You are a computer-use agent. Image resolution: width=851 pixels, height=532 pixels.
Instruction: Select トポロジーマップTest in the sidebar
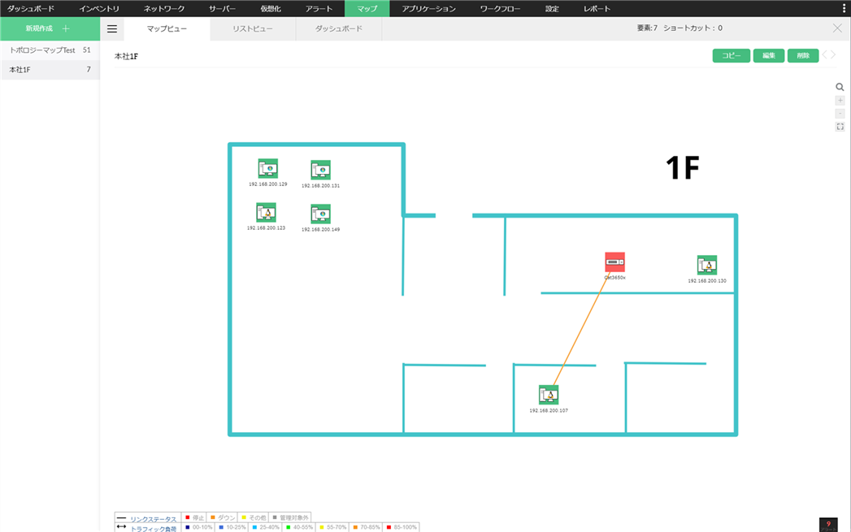point(42,50)
